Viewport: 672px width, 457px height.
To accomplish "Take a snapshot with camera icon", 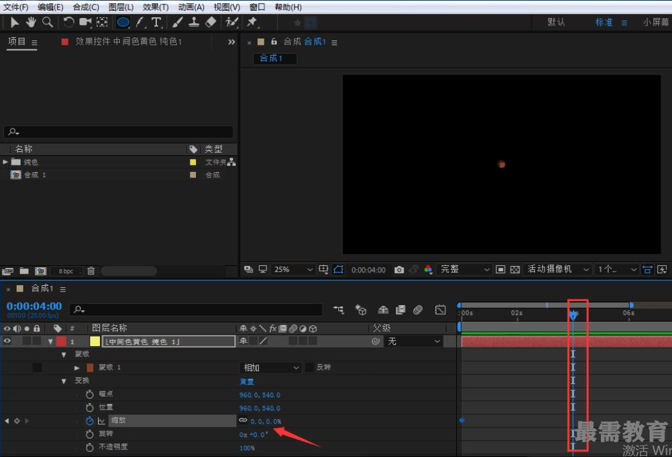I will click(x=399, y=270).
